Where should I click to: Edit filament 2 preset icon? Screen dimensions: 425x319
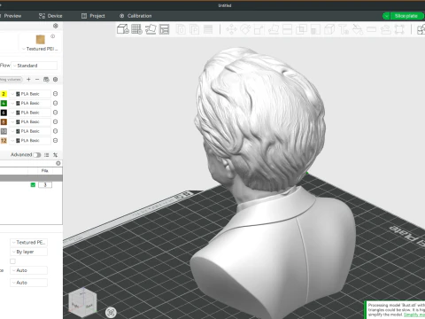55,94
